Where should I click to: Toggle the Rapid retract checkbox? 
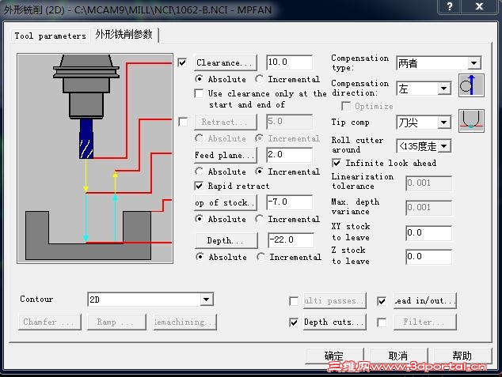199,186
